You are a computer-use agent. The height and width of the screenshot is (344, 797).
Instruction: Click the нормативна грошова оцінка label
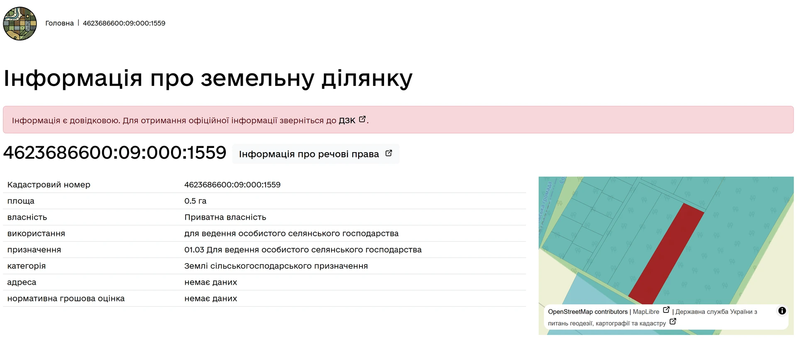(x=66, y=298)
